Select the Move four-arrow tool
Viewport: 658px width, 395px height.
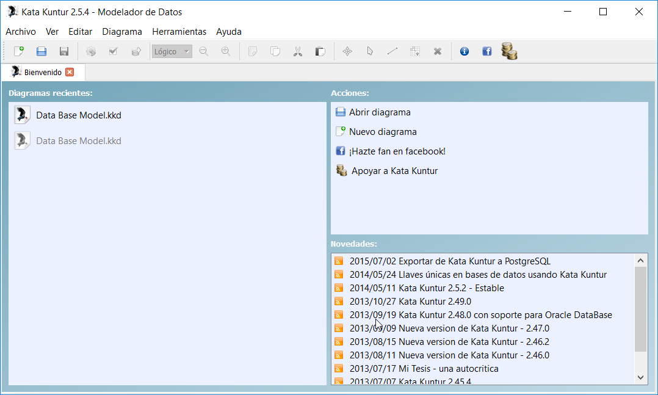tap(347, 51)
